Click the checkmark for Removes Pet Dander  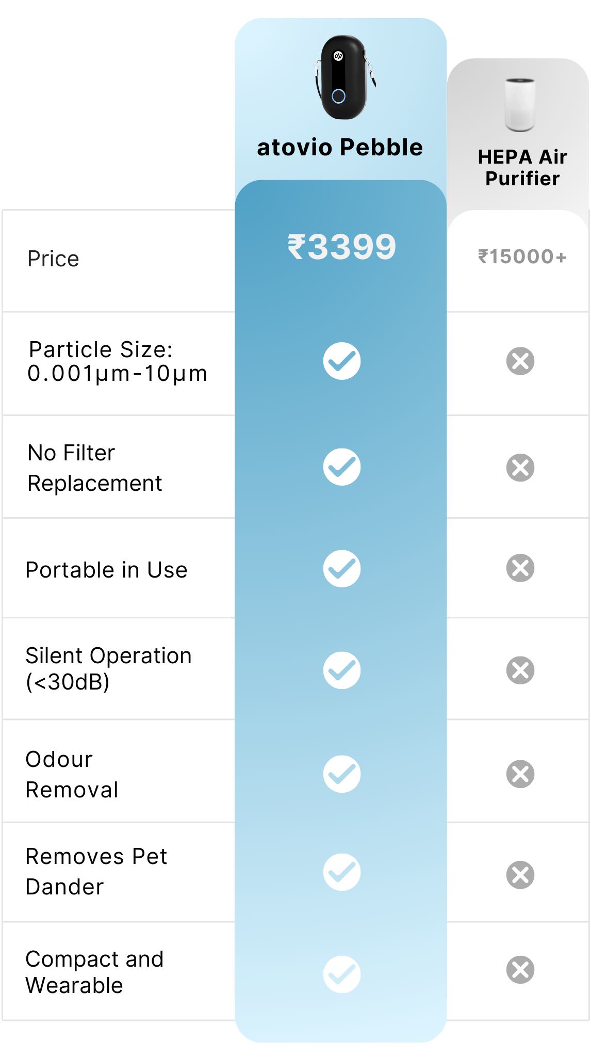pyautogui.click(x=342, y=872)
